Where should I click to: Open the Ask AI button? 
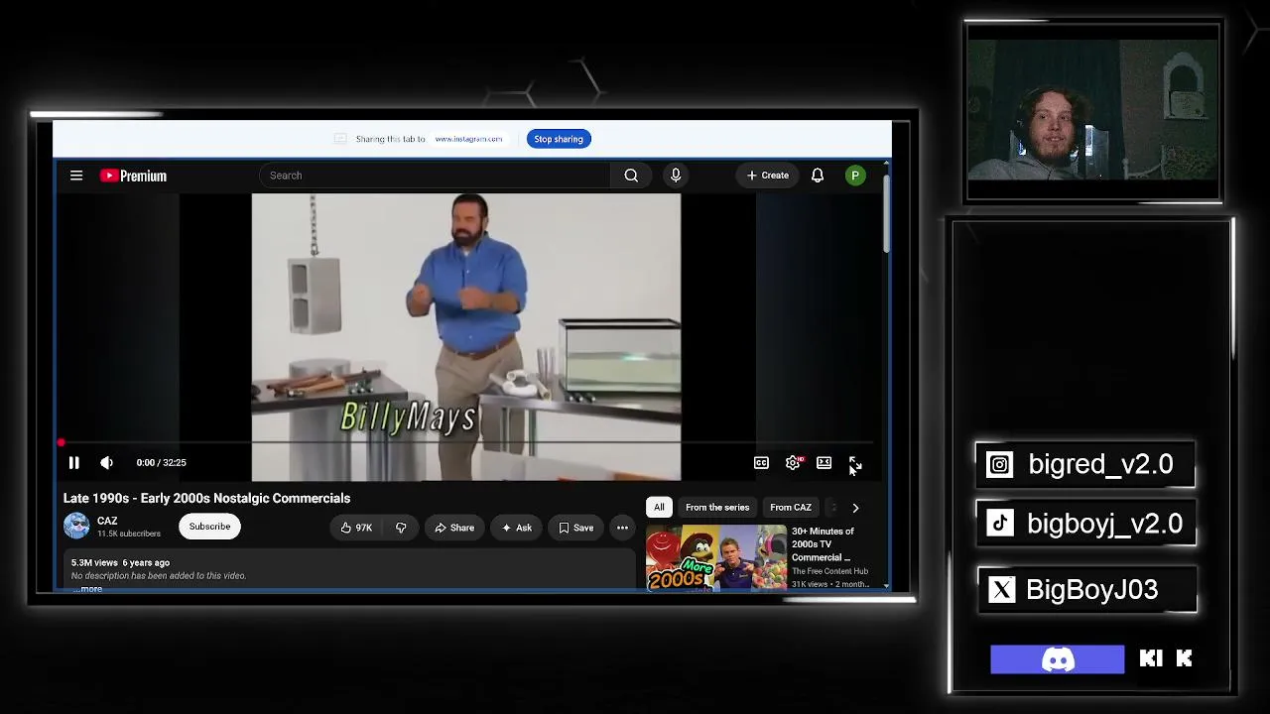point(517,528)
